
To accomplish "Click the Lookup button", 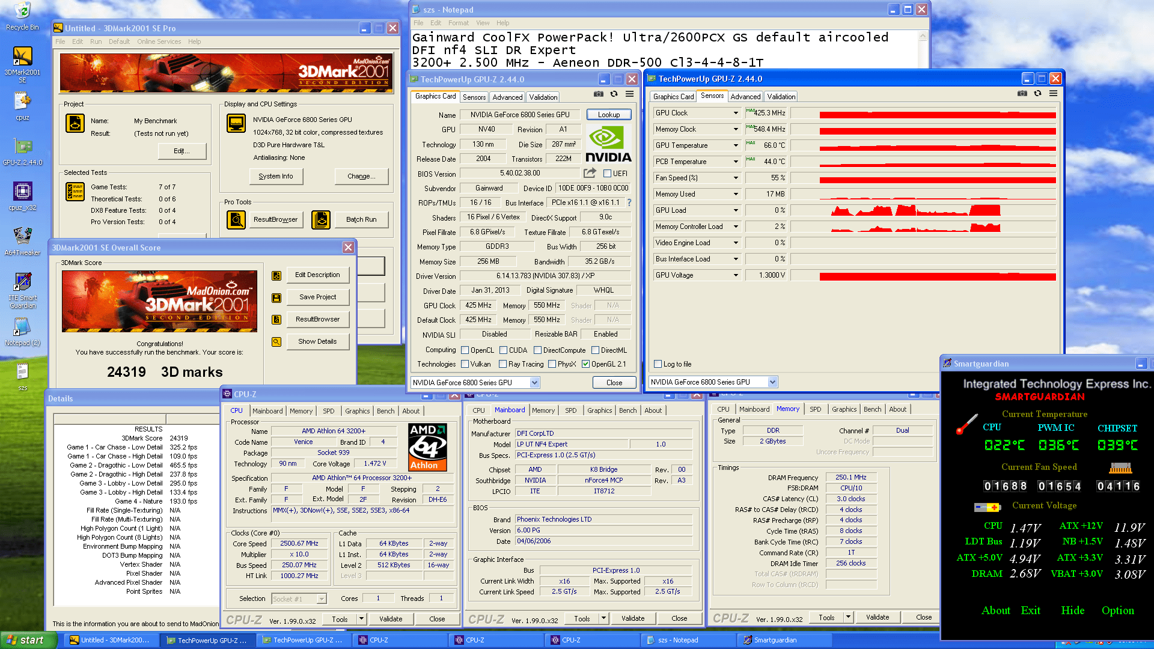I will (x=608, y=115).
